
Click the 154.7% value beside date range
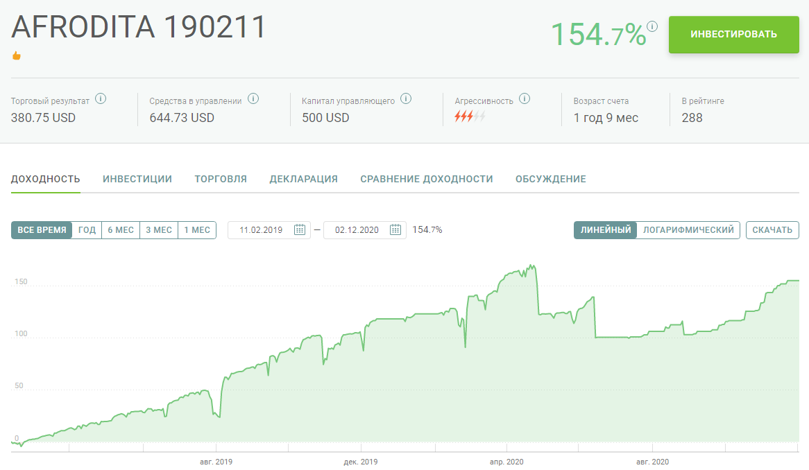tap(427, 230)
